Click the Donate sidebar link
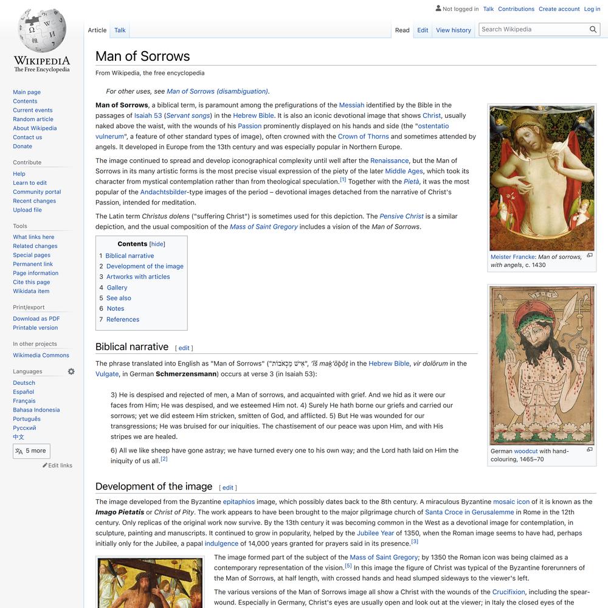The image size is (608, 608). [22, 146]
